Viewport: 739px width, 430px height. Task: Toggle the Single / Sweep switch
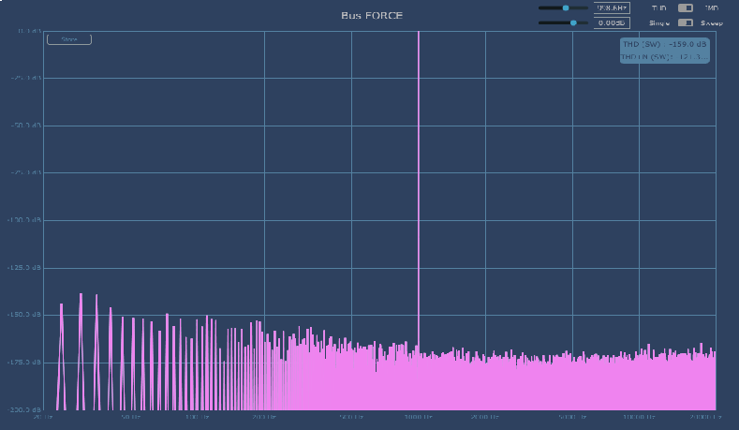[x=685, y=22]
